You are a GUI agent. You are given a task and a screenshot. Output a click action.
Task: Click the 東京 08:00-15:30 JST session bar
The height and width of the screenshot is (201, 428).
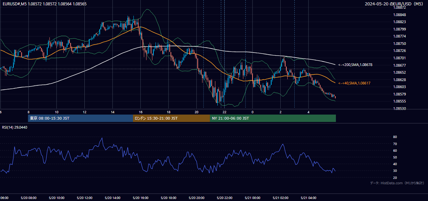(81, 118)
